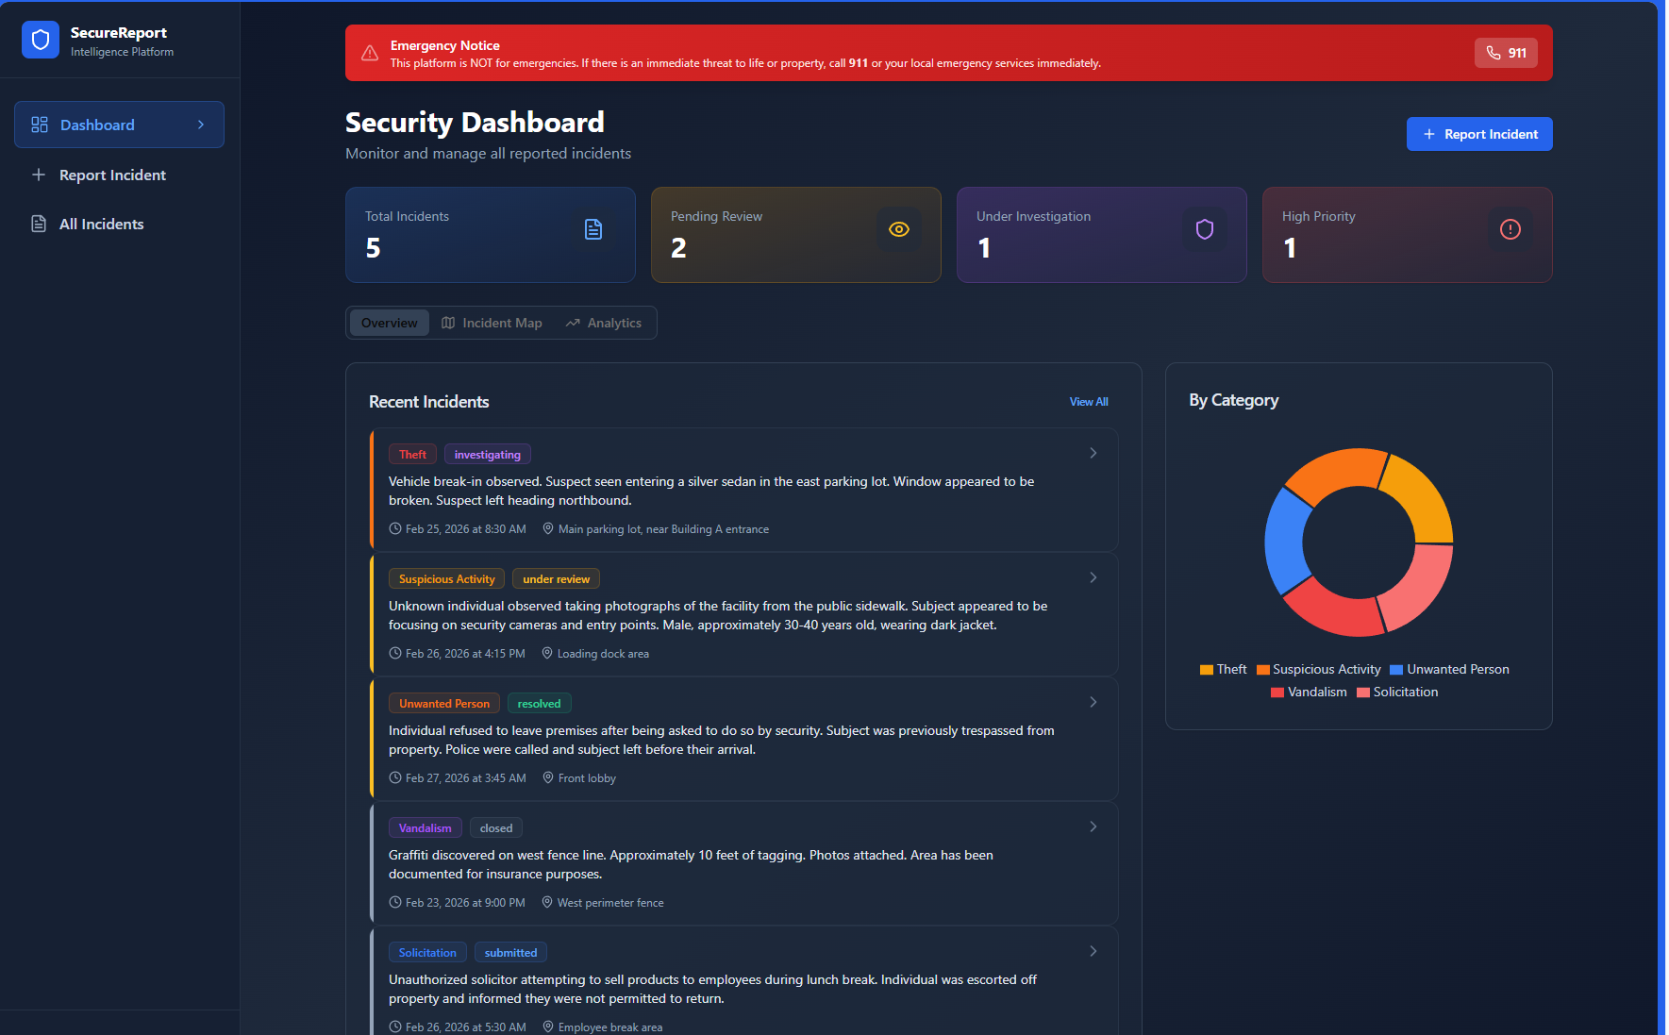Click the shield icon on Under Investigation card
The height and width of the screenshot is (1035, 1669).
point(1205,229)
